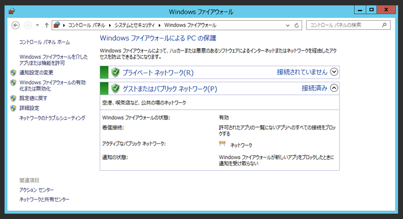Click 既定値に戻す link
This screenshot has height=219, width=403.
[33, 98]
